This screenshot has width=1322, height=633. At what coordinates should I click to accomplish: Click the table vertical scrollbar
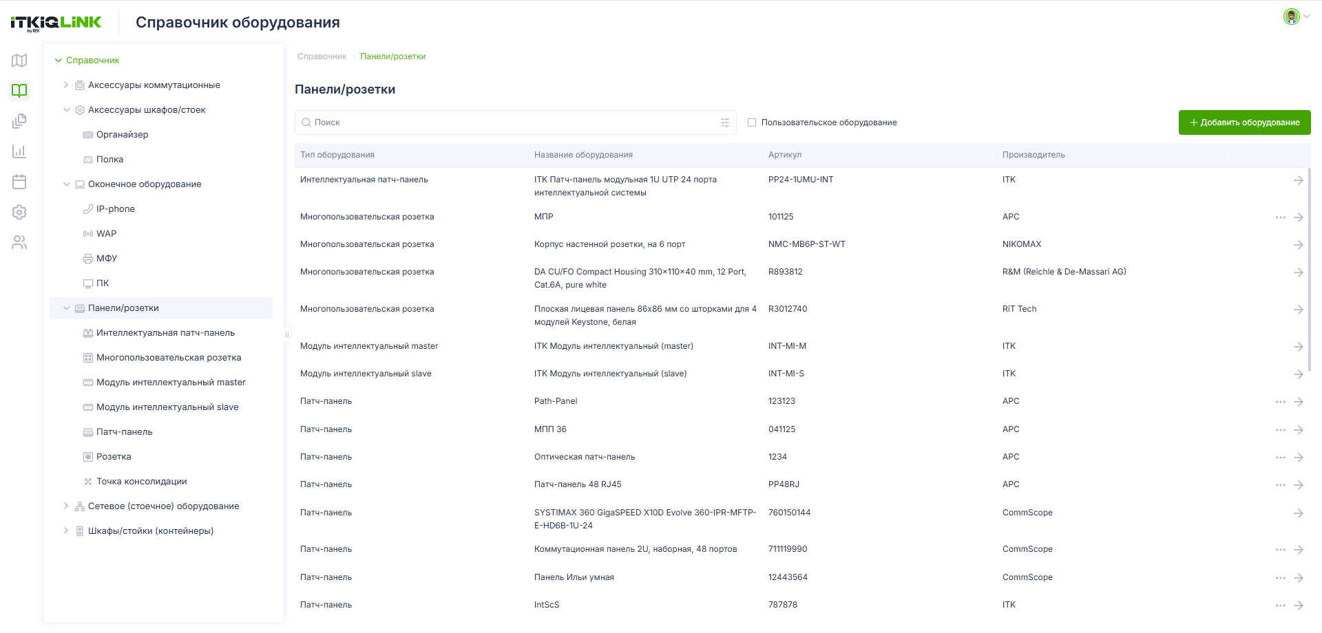[1309, 268]
